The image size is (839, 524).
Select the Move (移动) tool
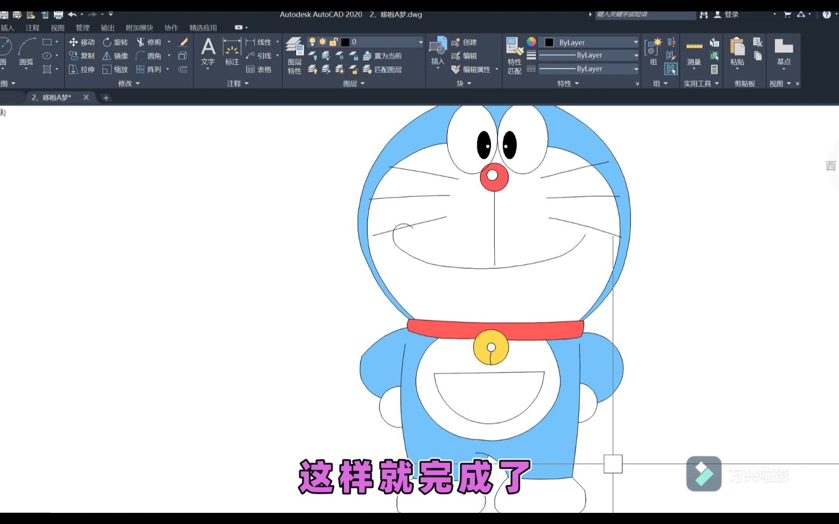coord(82,42)
